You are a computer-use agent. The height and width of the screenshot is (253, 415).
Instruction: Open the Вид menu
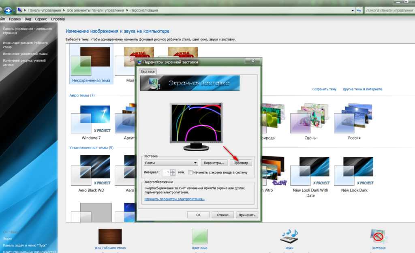[28, 19]
